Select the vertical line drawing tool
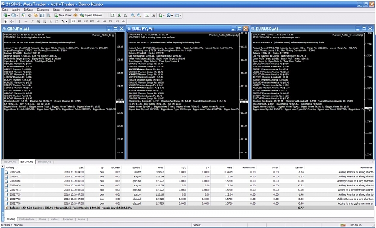 tap(19, 22)
